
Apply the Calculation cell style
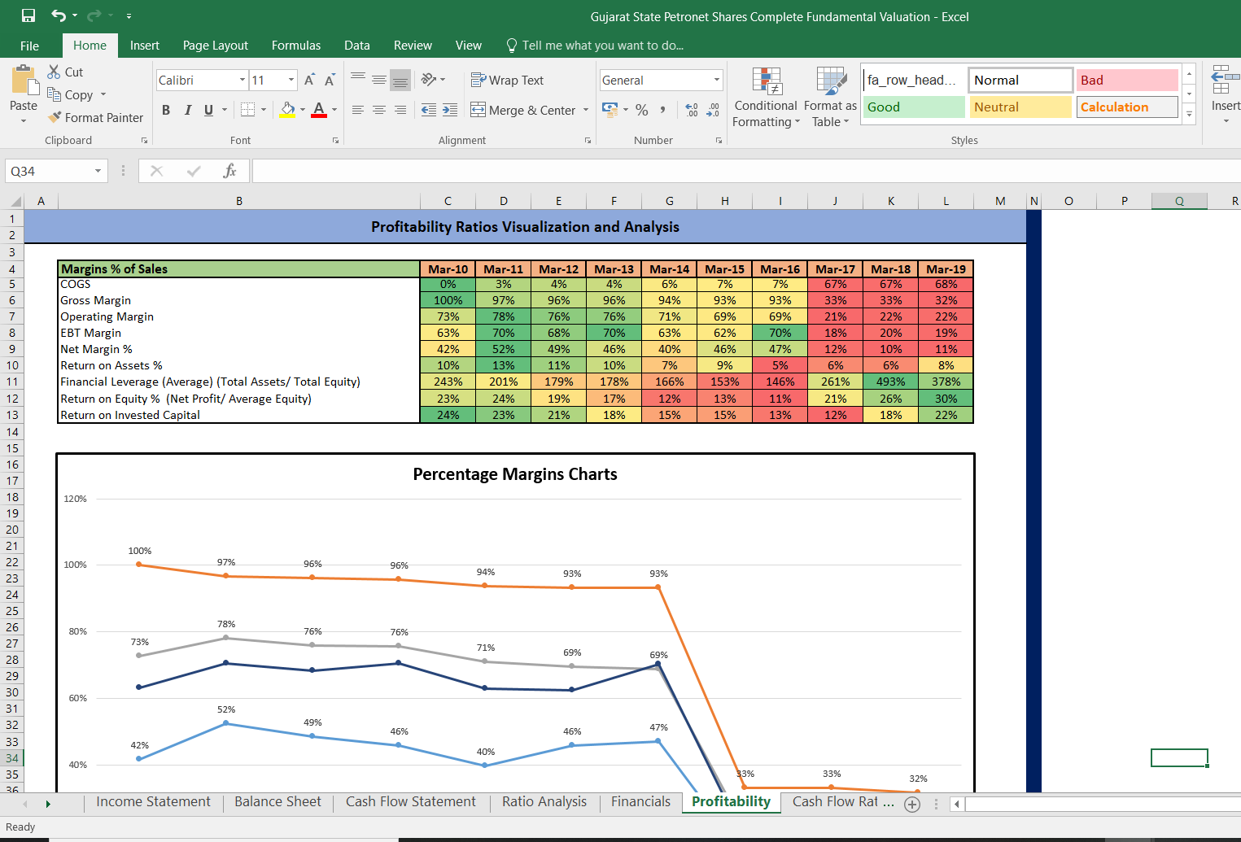coord(1127,107)
